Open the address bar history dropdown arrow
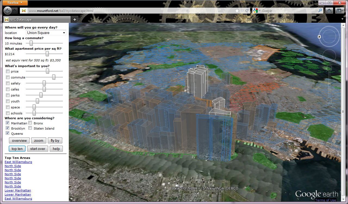 242,11
